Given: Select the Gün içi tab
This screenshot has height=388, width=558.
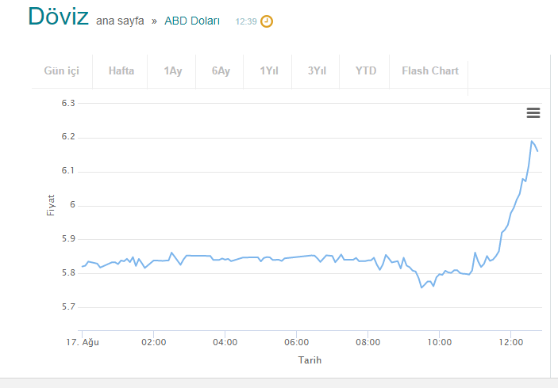Looking at the screenshot, I should click(62, 70).
